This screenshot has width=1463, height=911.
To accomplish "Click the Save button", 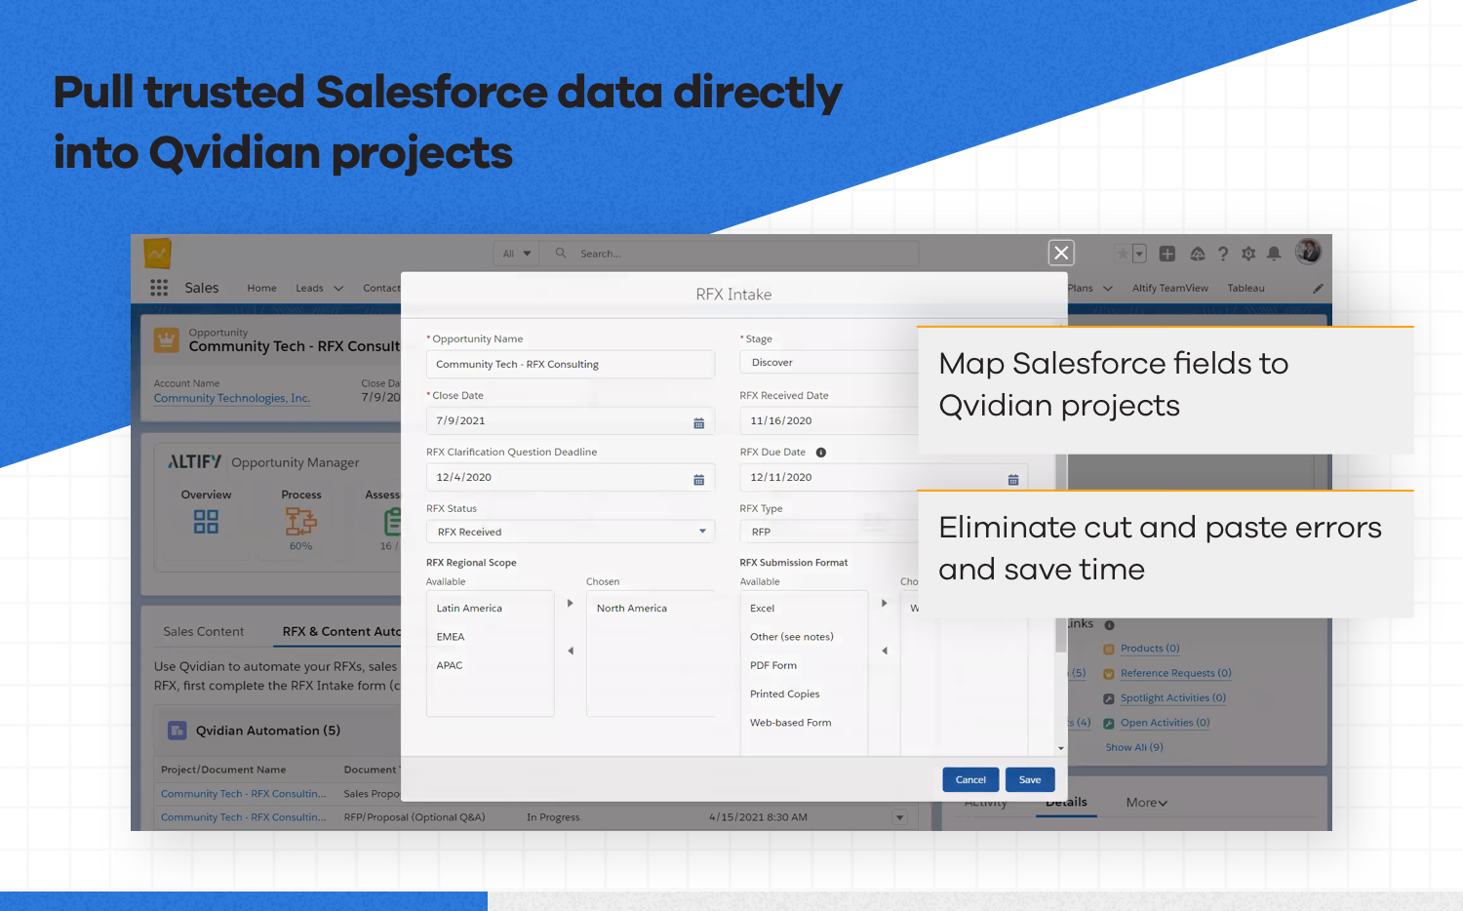I will [1030, 780].
